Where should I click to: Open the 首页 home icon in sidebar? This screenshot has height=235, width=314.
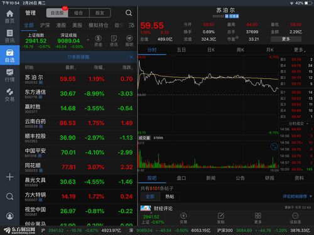(9, 17)
